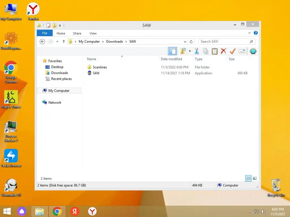Screen dimensions: 290x217
Task: Open the File ribbon tab
Action: click(45, 33)
